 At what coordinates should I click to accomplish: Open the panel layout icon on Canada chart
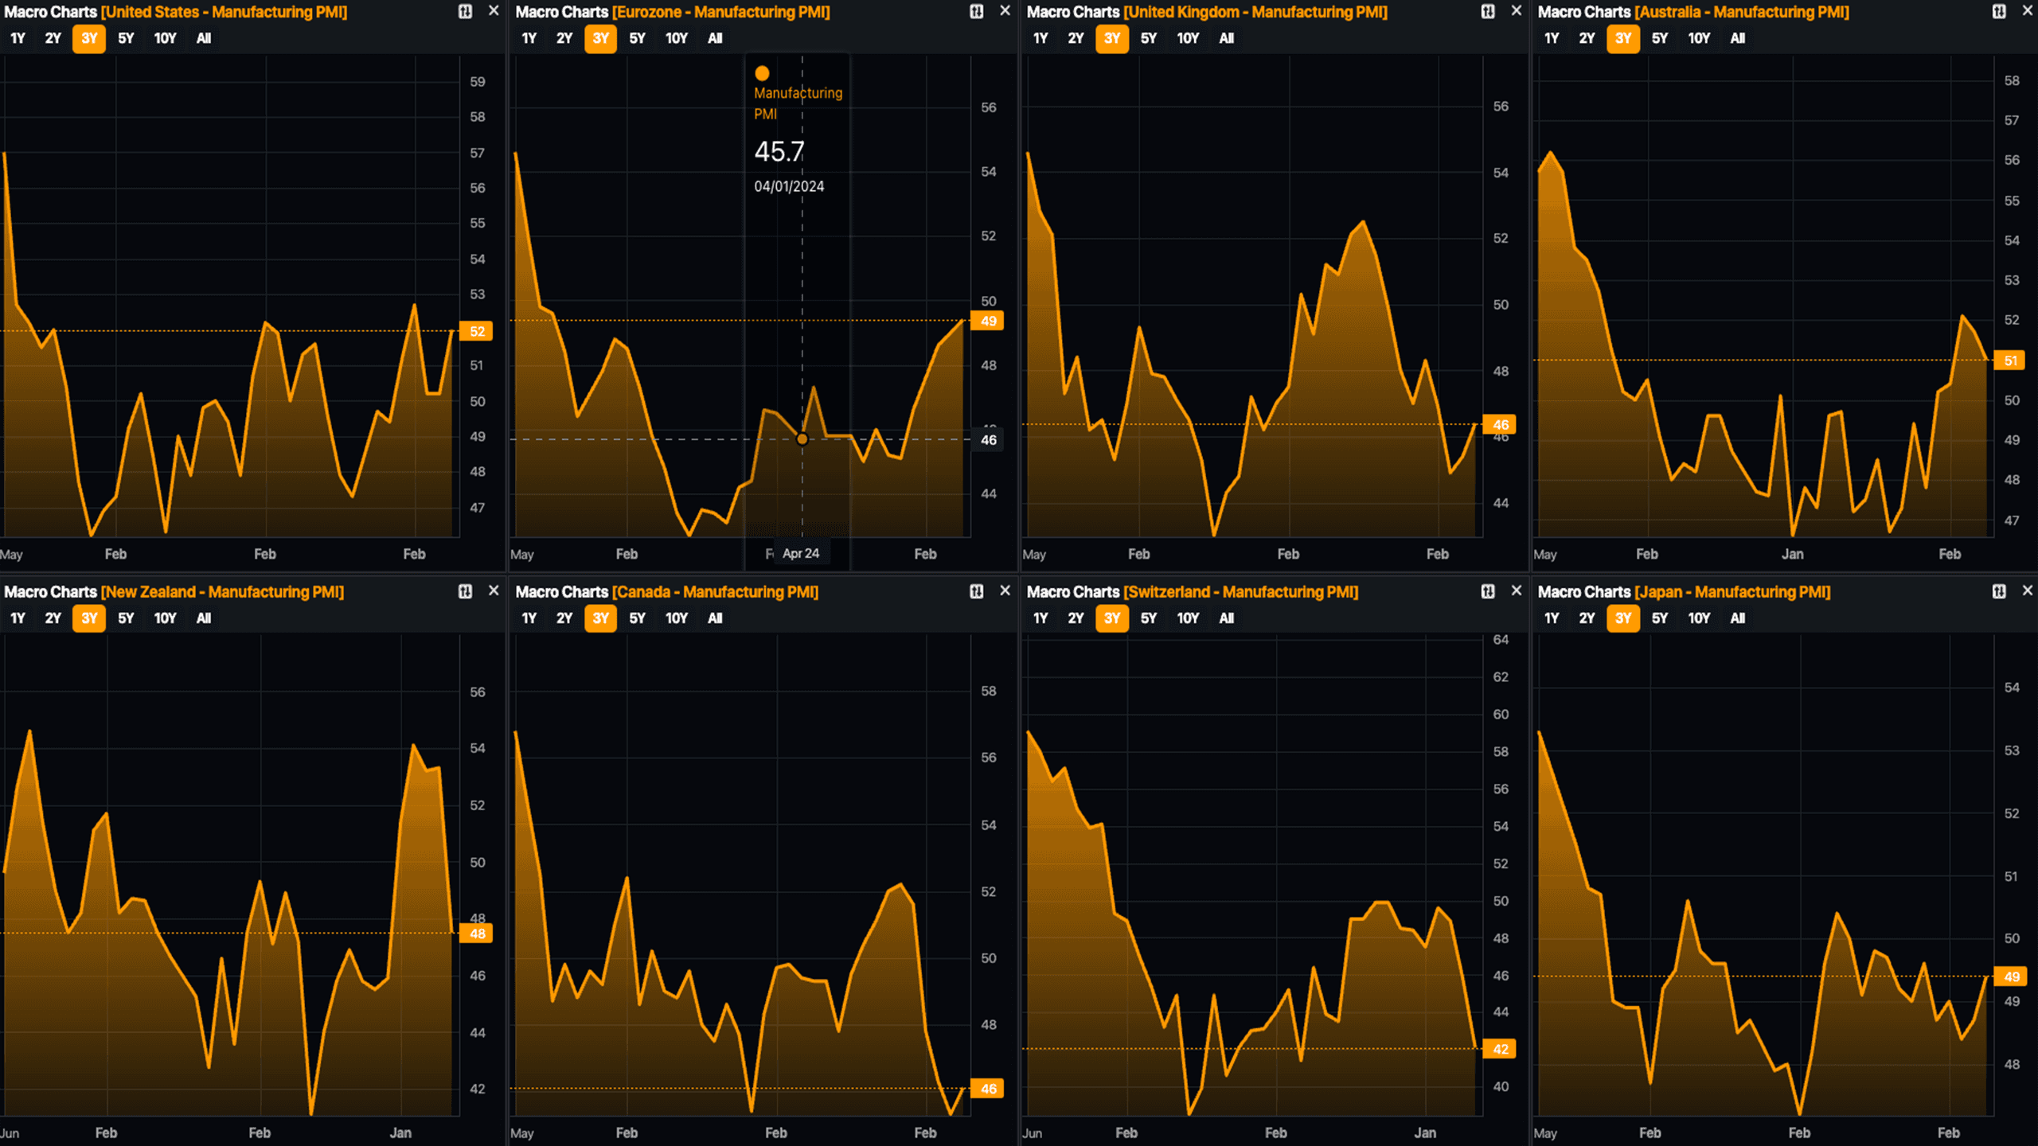(977, 591)
